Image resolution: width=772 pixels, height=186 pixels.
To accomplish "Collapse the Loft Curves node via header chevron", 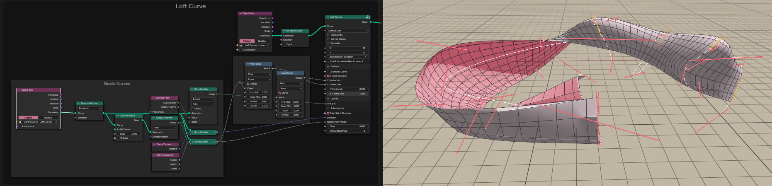I will click(328, 17).
